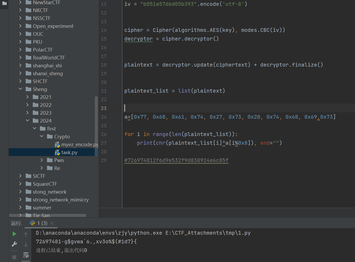
Task: Click the Down stack trace arrow
Action: click(26, 245)
